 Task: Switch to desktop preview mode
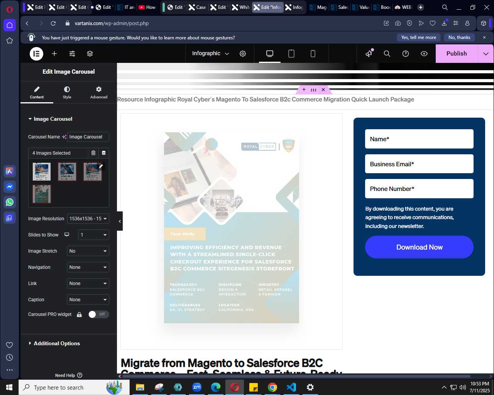point(270,54)
